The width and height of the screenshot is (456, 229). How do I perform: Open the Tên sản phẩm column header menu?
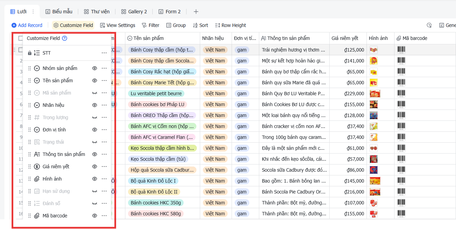(162, 38)
